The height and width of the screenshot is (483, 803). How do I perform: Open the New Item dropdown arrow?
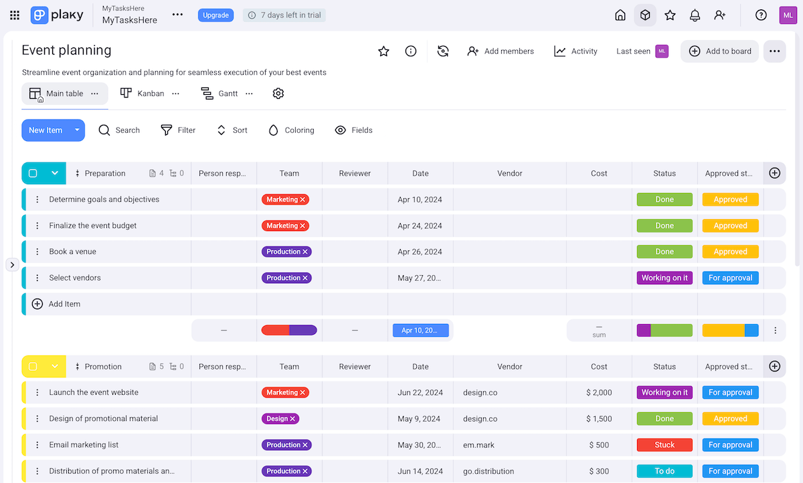tap(76, 130)
